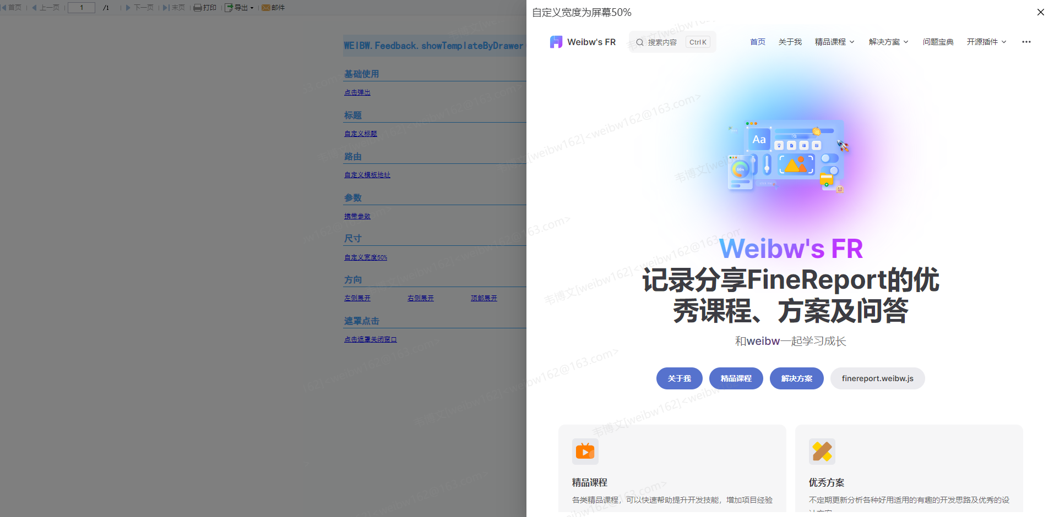
Task: Expand the 开源插件 nav dropdown
Action: pyautogui.click(x=986, y=42)
